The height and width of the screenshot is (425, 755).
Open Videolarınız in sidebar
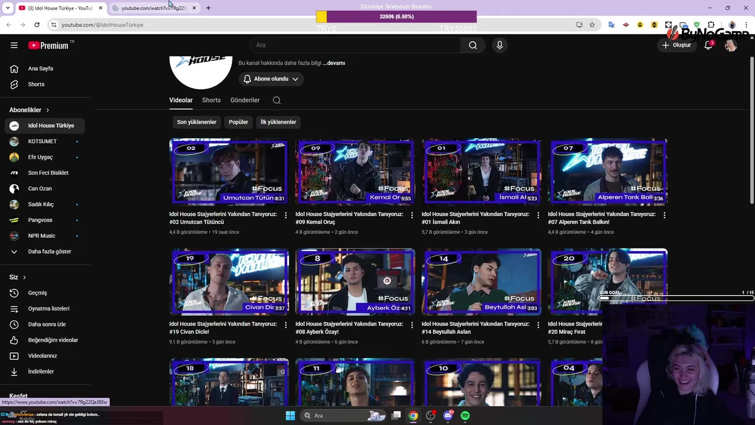point(45,356)
